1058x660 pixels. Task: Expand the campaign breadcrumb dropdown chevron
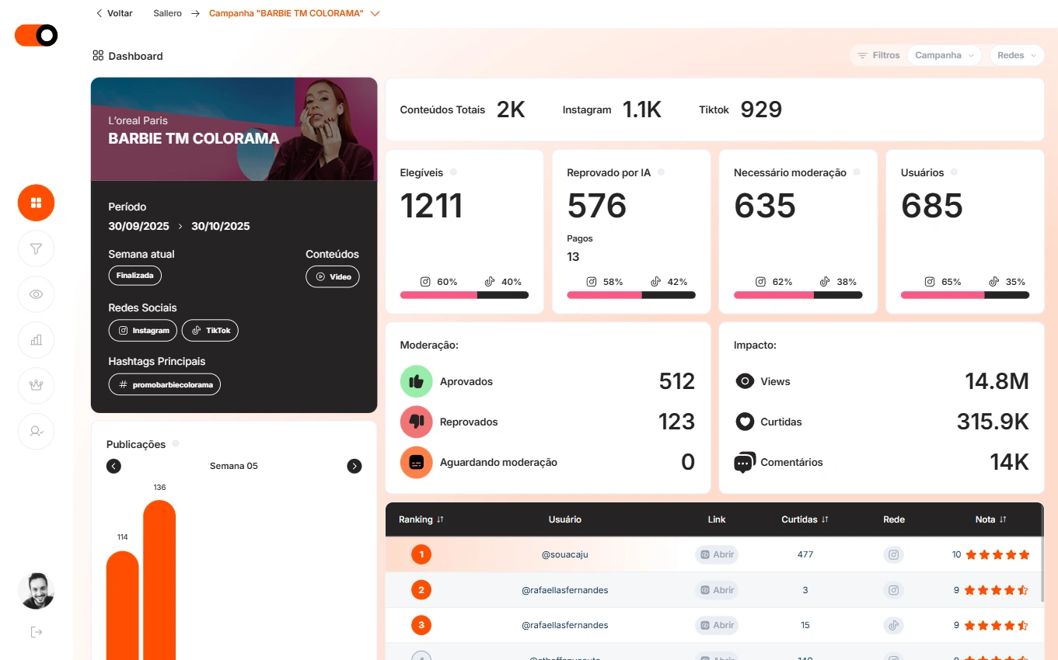(x=375, y=14)
